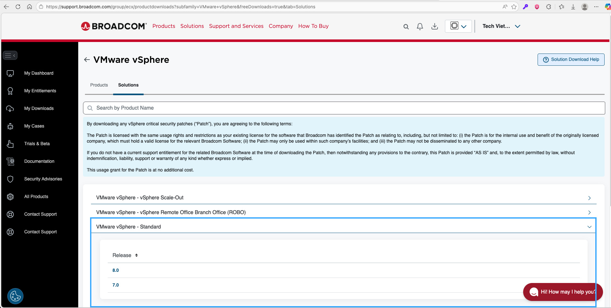611x308 pixels.
Task: Open release 8.0 link
Action: click(x=116, y=271)
